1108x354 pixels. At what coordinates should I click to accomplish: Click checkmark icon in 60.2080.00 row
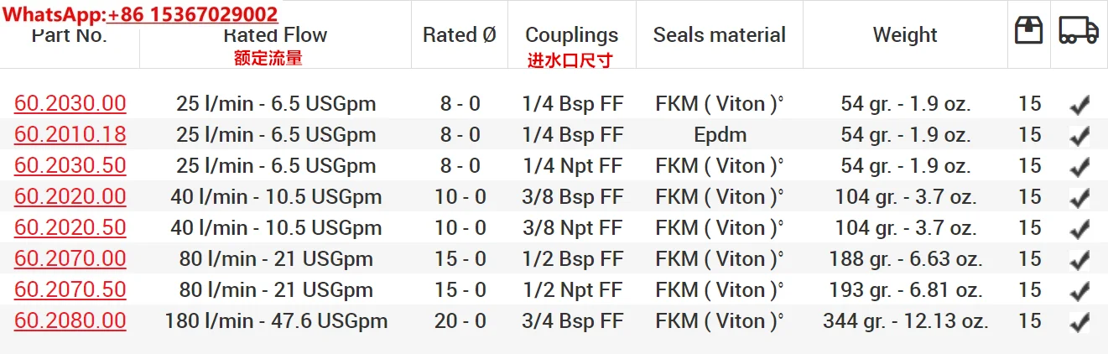point(1079,322)
